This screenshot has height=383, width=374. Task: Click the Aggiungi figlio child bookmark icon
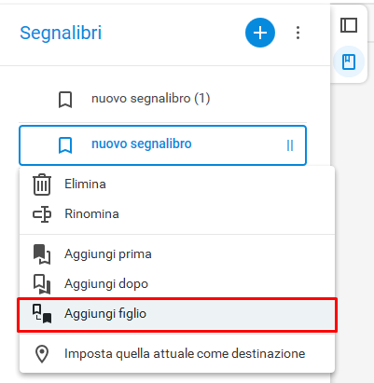[x=42, y=314]
